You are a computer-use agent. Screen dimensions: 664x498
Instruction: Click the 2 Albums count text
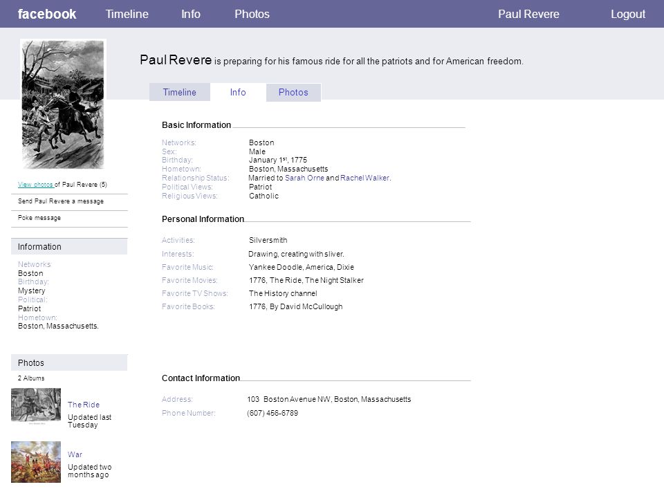(31, 378)
